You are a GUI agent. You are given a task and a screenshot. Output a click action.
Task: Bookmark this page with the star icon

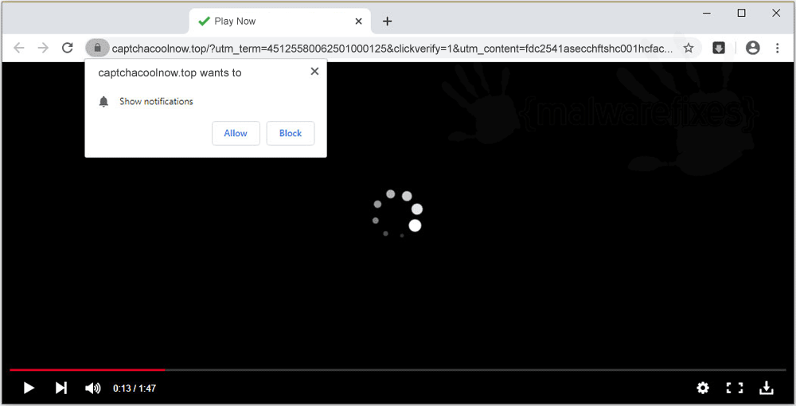[x=689, y=48]
